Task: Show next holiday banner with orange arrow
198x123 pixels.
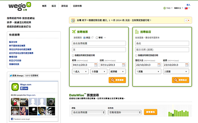Action: click(x=188, y=20)
